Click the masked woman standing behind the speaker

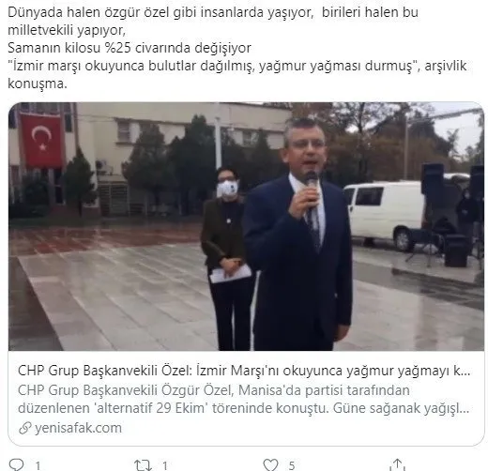[223, 256]
